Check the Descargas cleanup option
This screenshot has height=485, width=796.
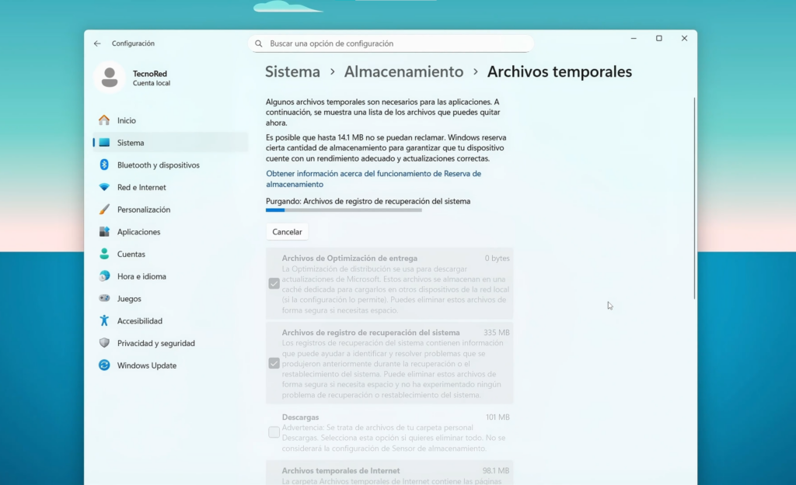pos(274,431)
